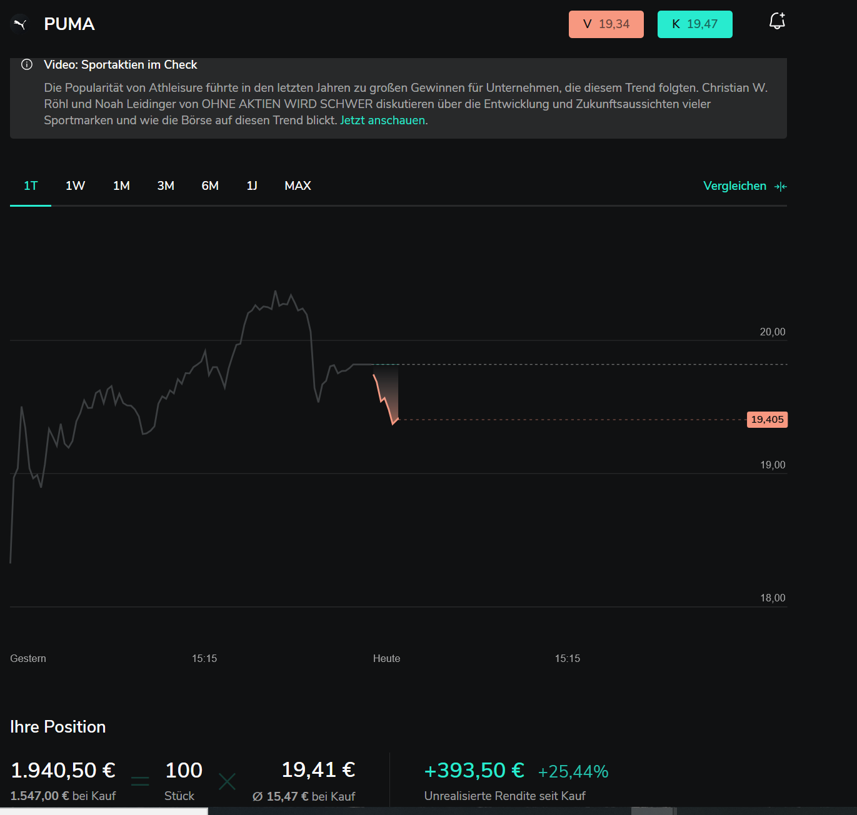This screenshot has width=857, height=815.
Task: Select the 6M chart range
Action: [210, 186]
